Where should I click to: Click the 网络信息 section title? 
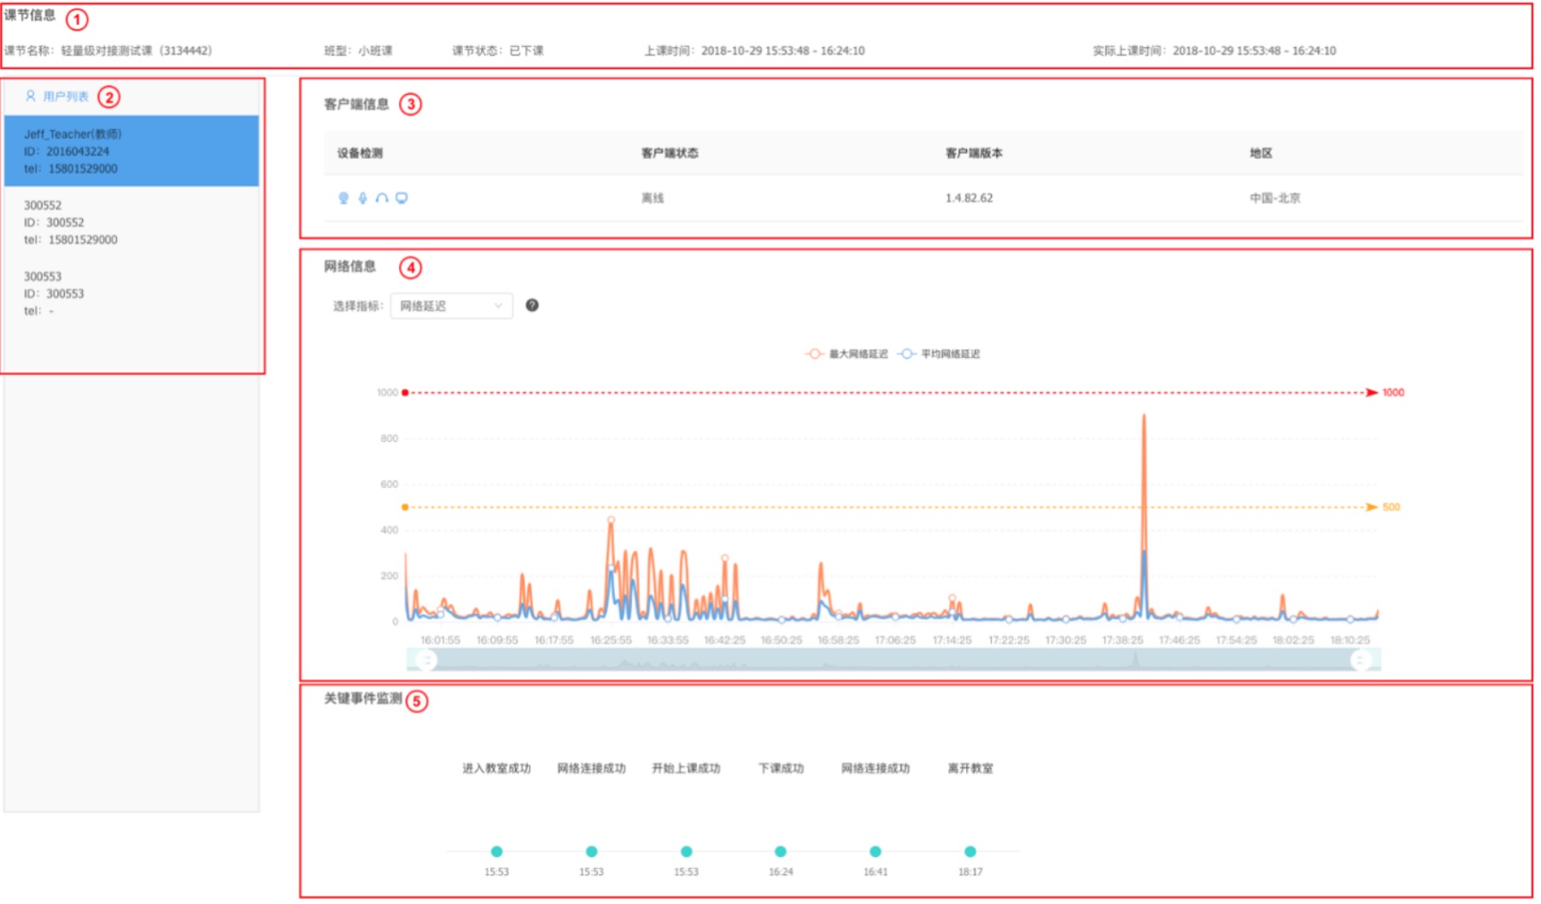click(349, 267)
